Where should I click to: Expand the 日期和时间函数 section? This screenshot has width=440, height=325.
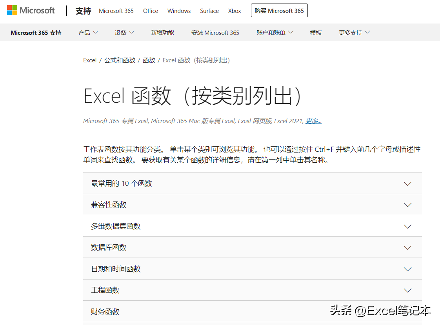click(x=253, y=269)
